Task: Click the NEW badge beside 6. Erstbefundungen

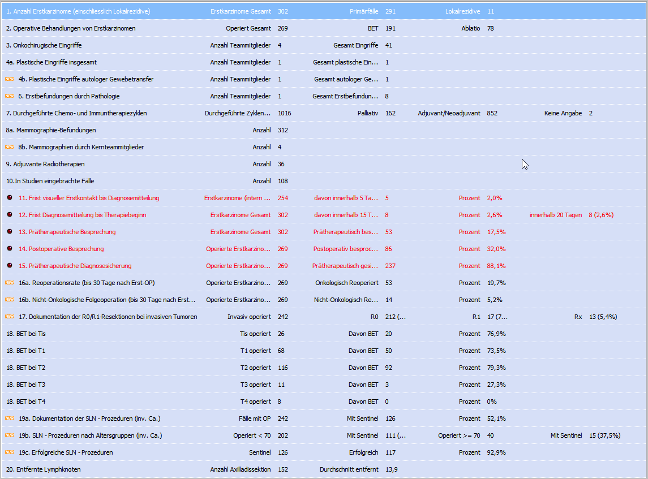Action: point(10,96)
